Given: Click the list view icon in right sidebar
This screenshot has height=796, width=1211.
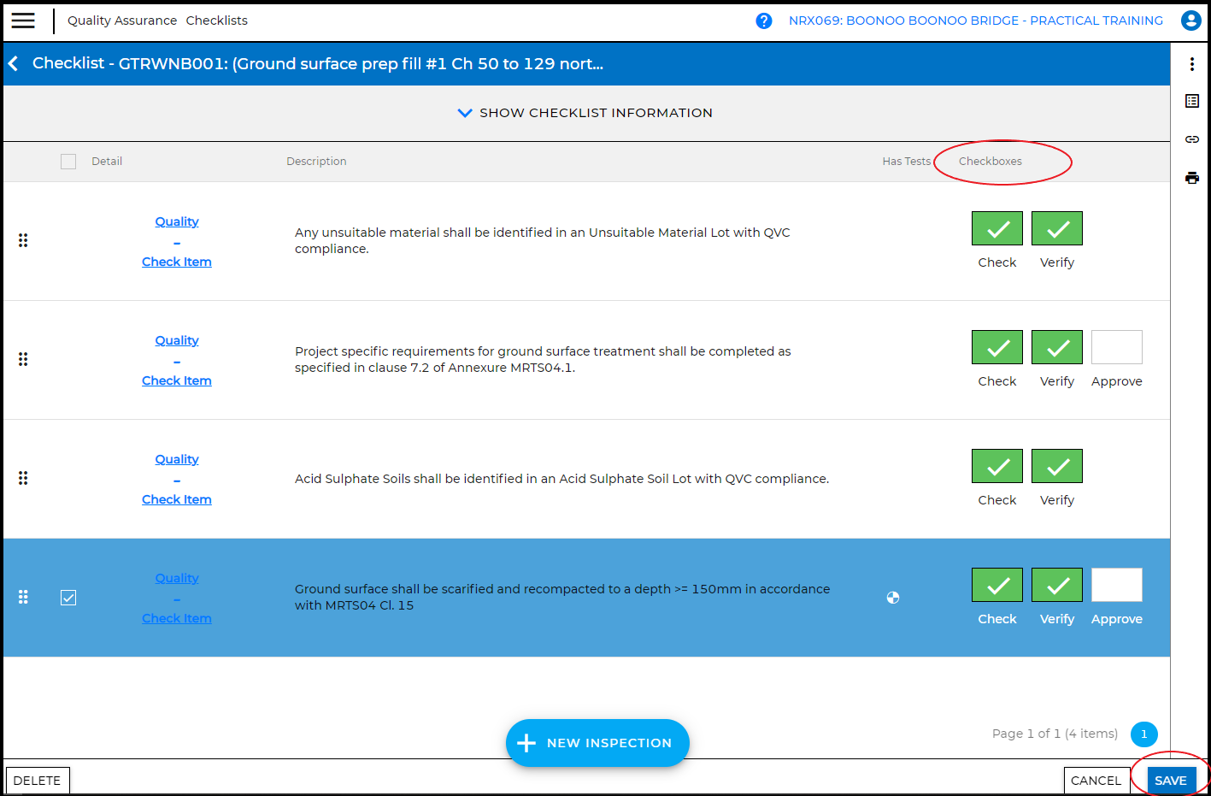Looking at the screenshot, I should click(x=1192, y=101).
